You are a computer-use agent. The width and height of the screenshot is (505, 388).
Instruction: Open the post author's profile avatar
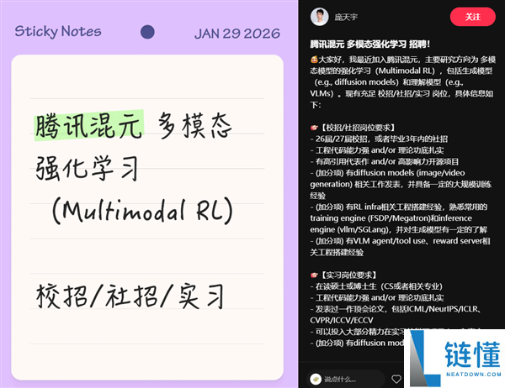tap(319, 17)
